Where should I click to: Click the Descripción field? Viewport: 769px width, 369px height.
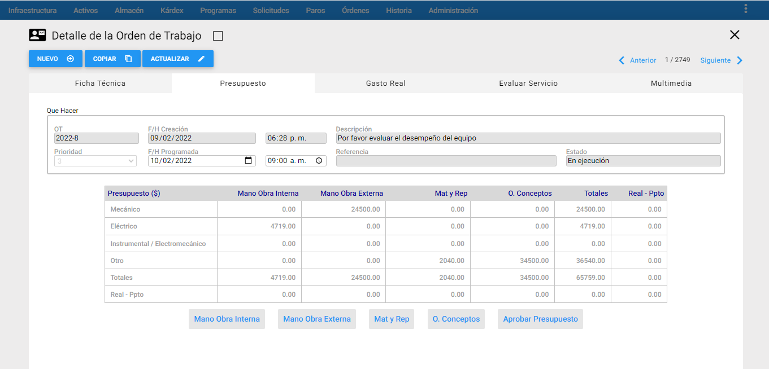coord(528,138)
